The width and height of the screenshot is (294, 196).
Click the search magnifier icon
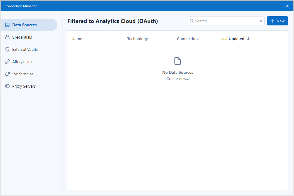[x=192, y=21]
